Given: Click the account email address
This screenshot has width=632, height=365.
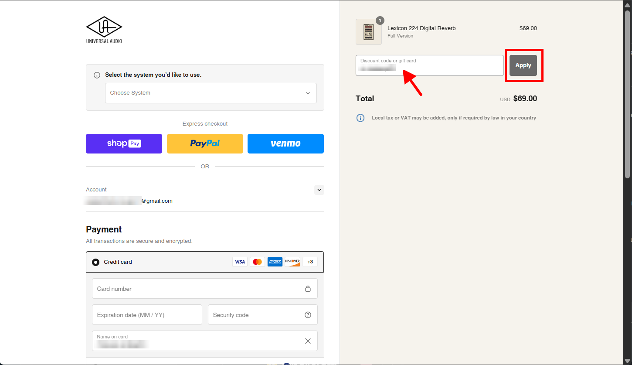Looking at the screenshot, I should click(129, 201).
